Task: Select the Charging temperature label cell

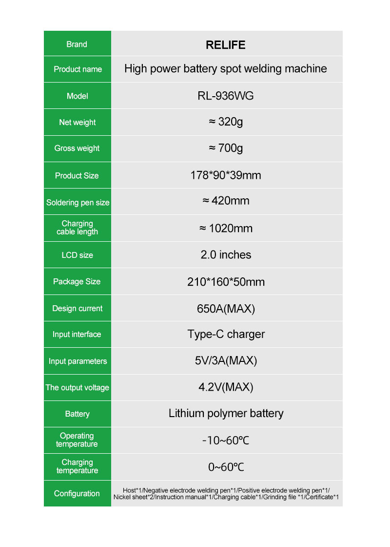Action: (77, 466)
